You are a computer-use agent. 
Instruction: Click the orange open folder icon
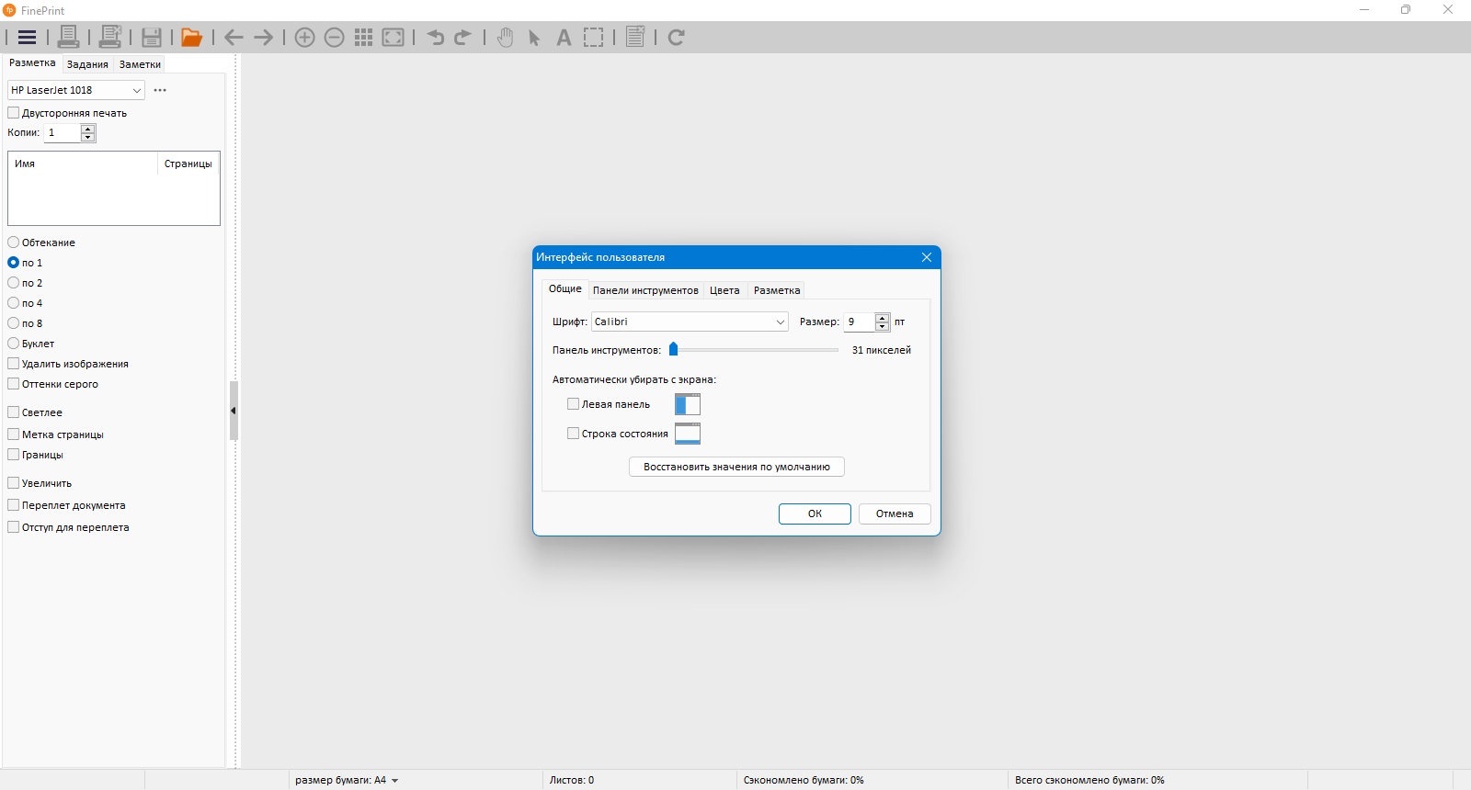(x=191, y=38)
